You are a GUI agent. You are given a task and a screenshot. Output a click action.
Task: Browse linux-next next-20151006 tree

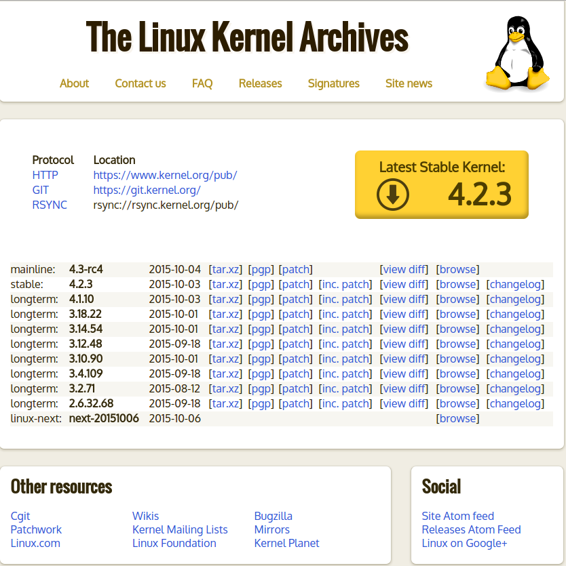pos(457,418)
